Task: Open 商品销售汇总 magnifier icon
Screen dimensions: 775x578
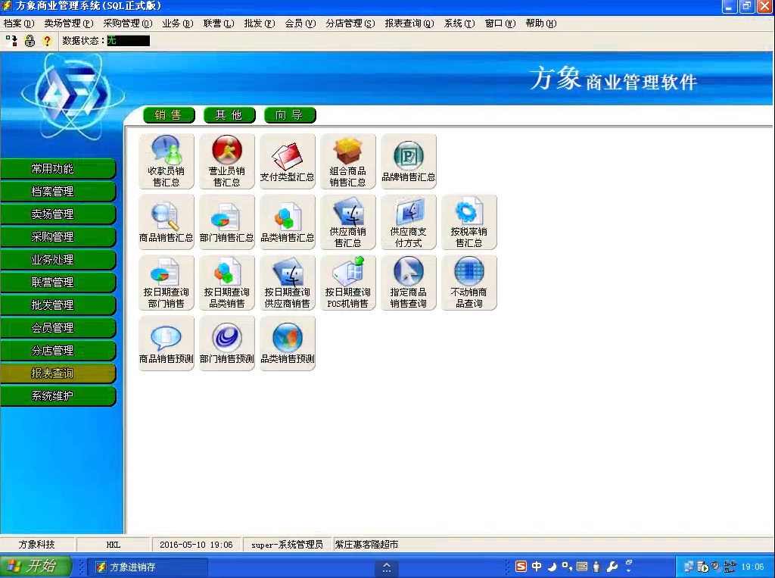Action: [x=166, y=221]
